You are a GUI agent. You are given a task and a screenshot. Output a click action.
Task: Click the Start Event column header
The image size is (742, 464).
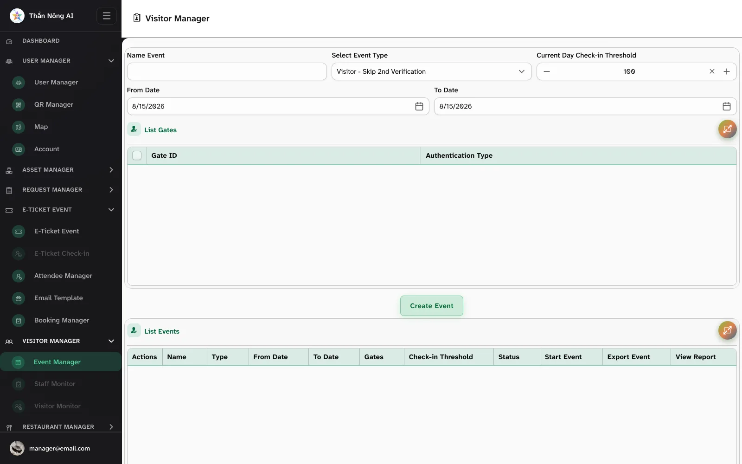point(571,357)
